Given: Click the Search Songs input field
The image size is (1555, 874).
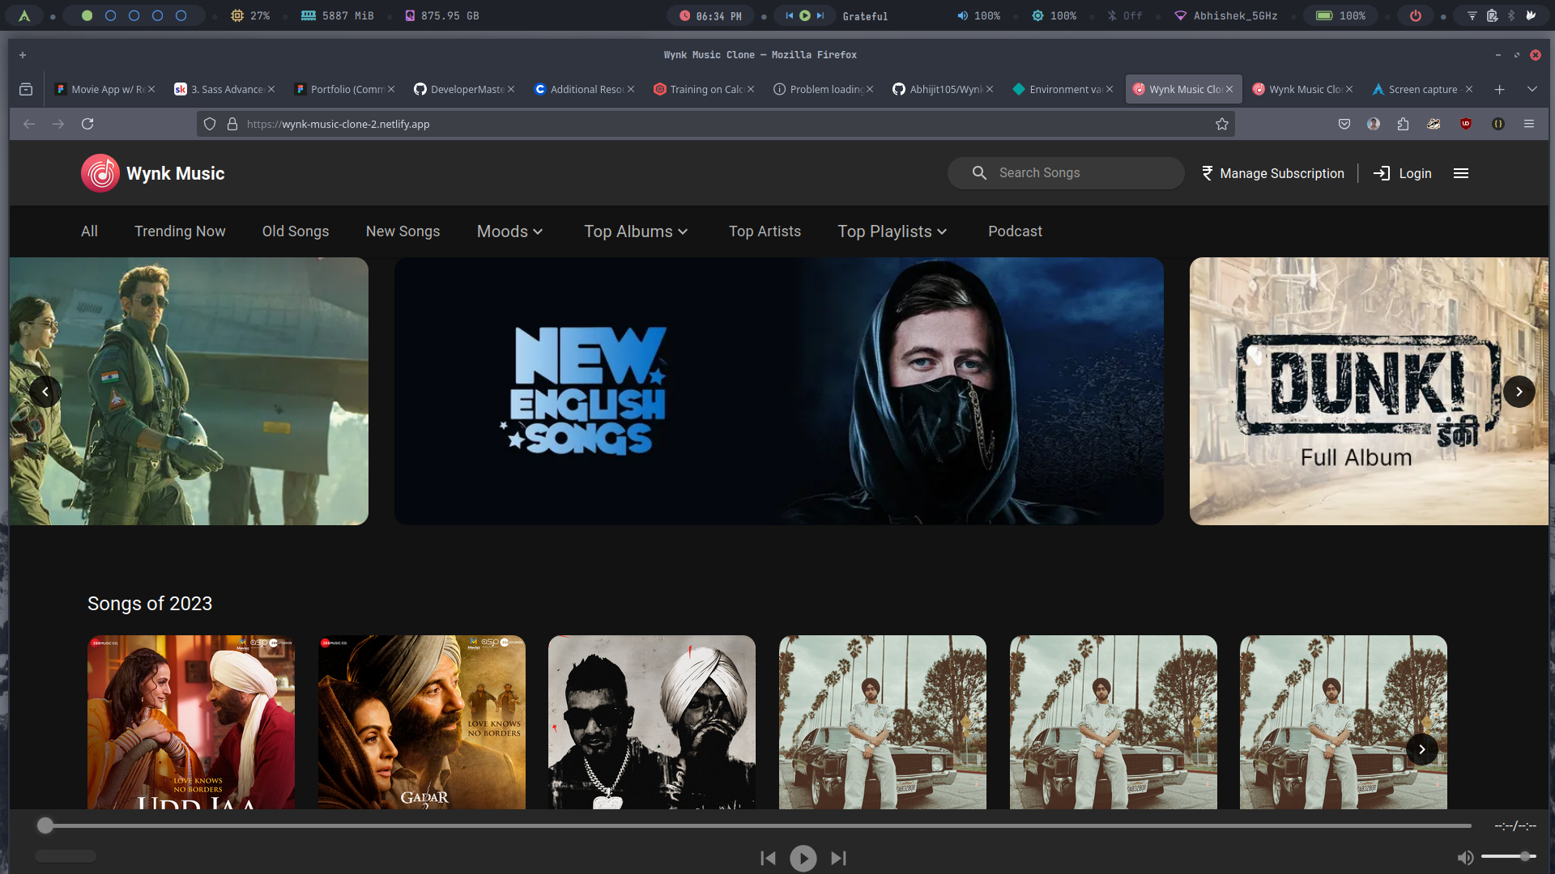Looking at the screenshot, I should (x=1077, y=173).
